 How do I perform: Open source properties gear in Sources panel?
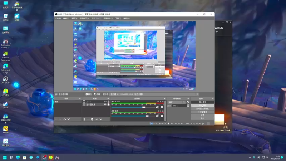[x=92, y=119]
